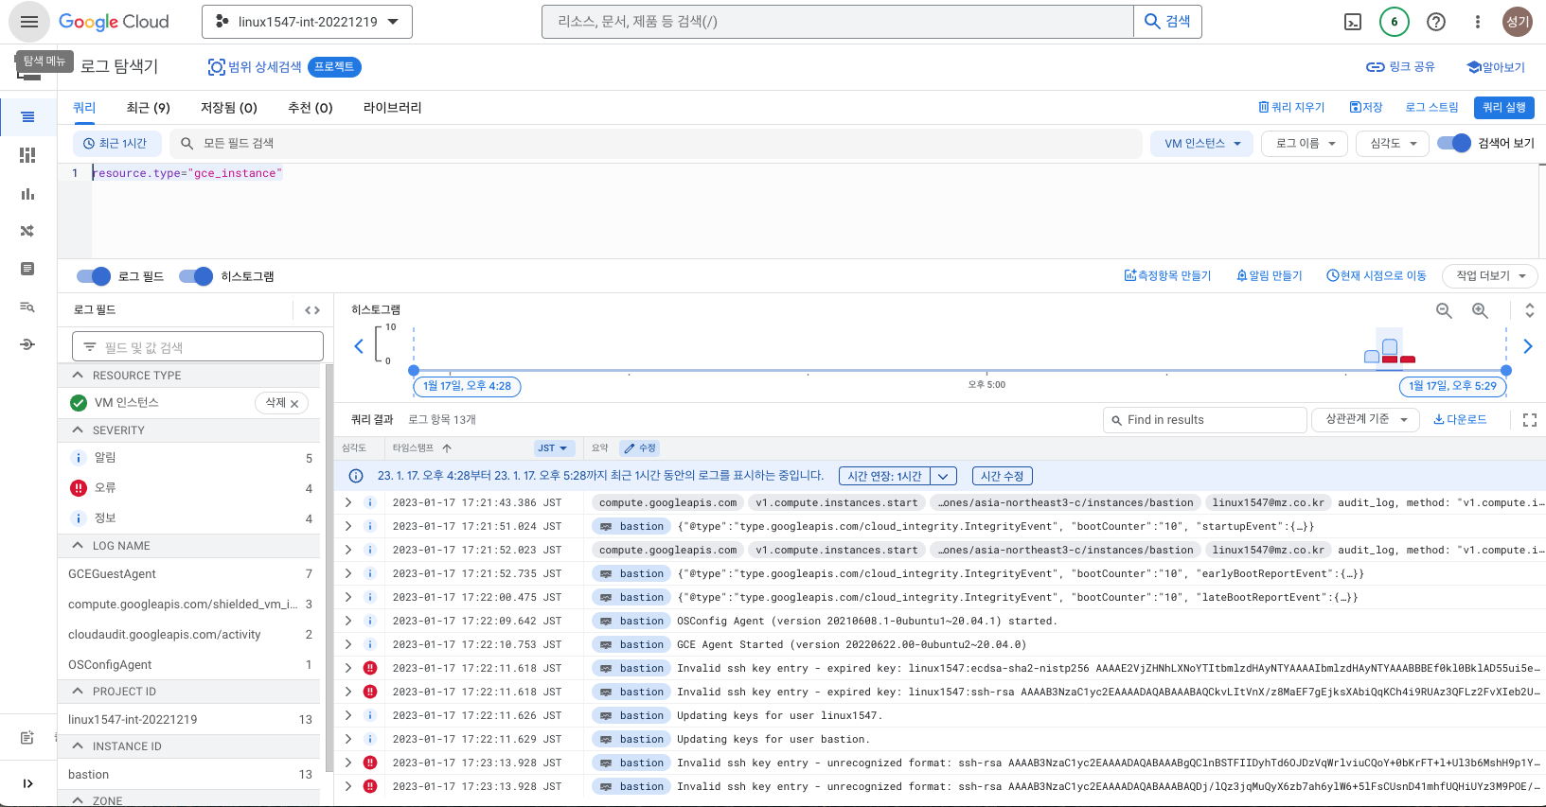Click the share link button
The image size is (1546, 807).
click(1400, 67)
